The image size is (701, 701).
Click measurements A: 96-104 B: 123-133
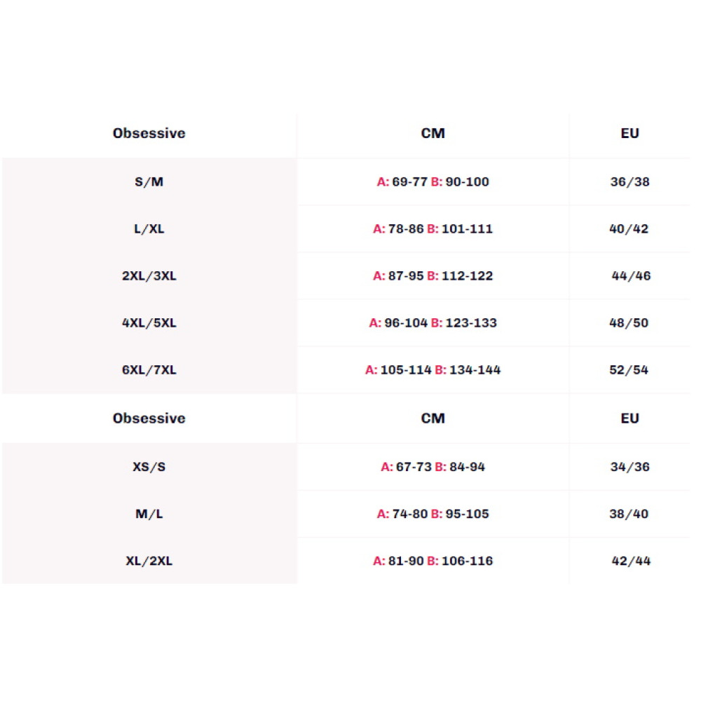(433, 322)
